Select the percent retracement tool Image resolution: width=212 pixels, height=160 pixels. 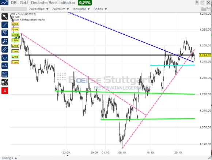[x=5, y=33]
